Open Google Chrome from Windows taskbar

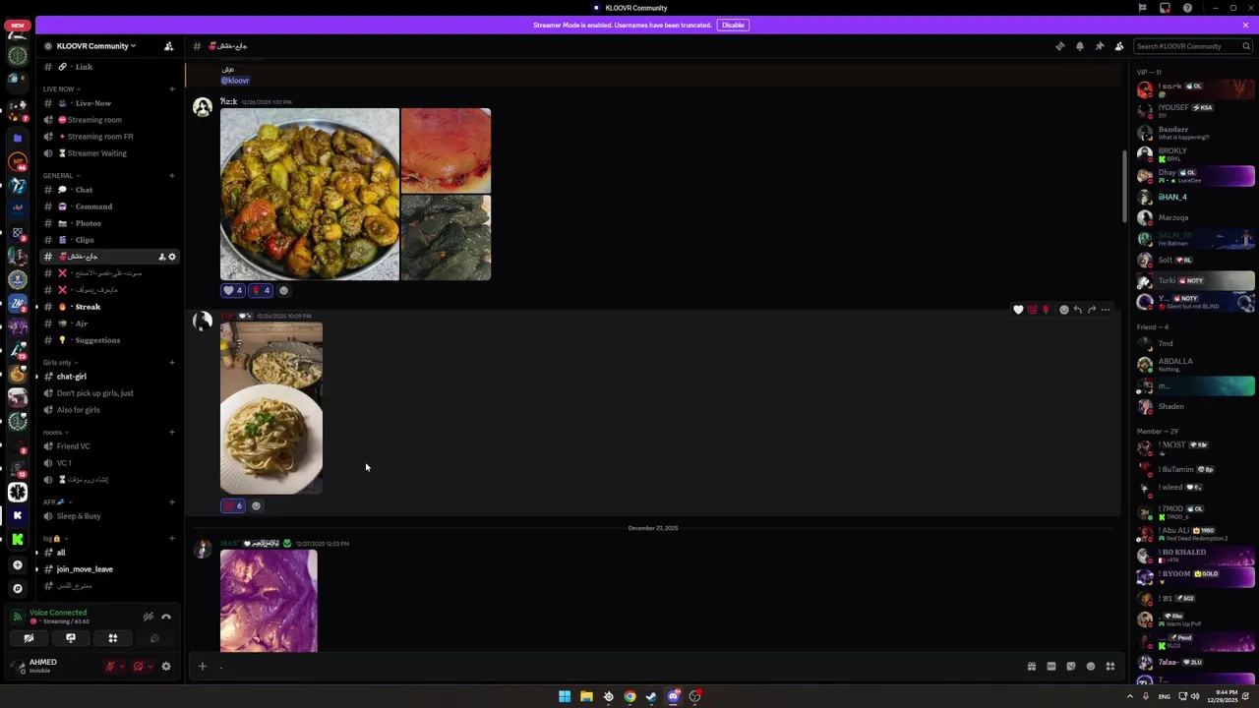click(x=629, y=696)
